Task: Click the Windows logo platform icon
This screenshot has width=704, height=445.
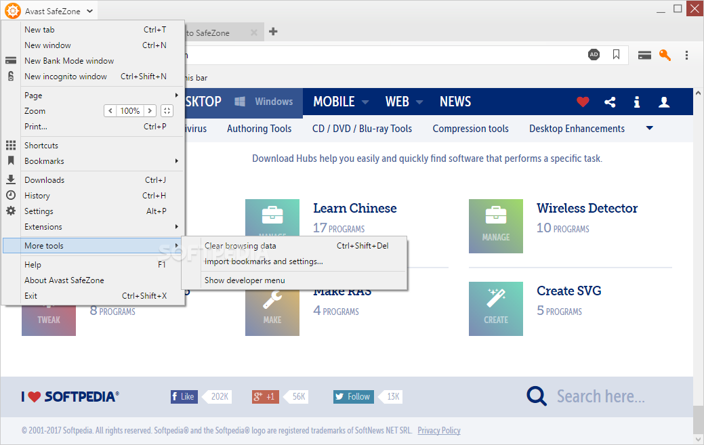Action: point(240,102)
